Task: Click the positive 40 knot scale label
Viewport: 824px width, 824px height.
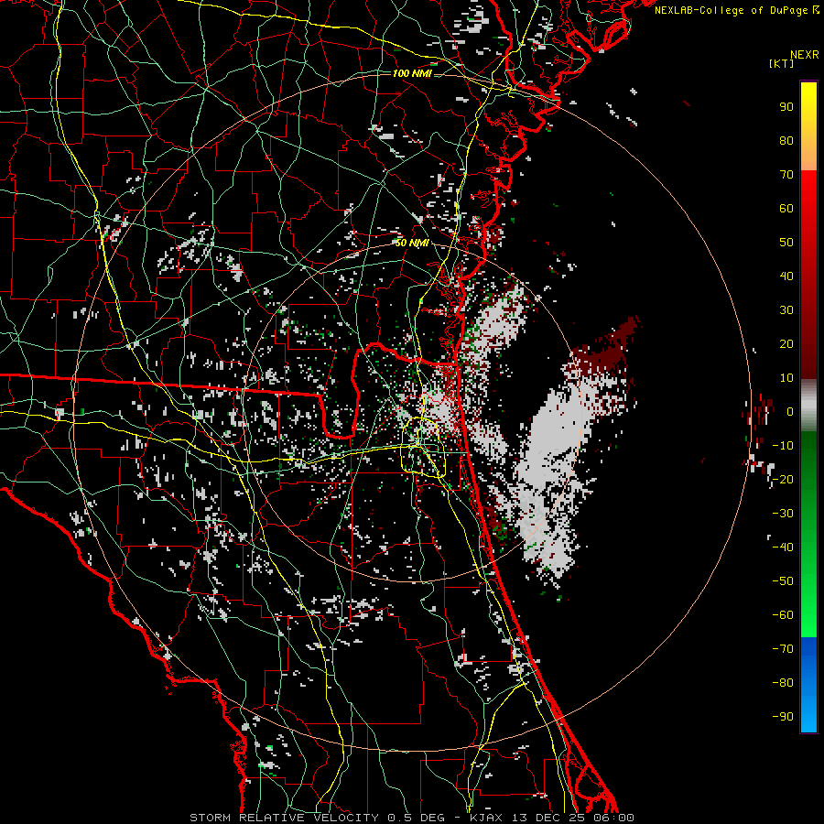Action: coord(786,276)
